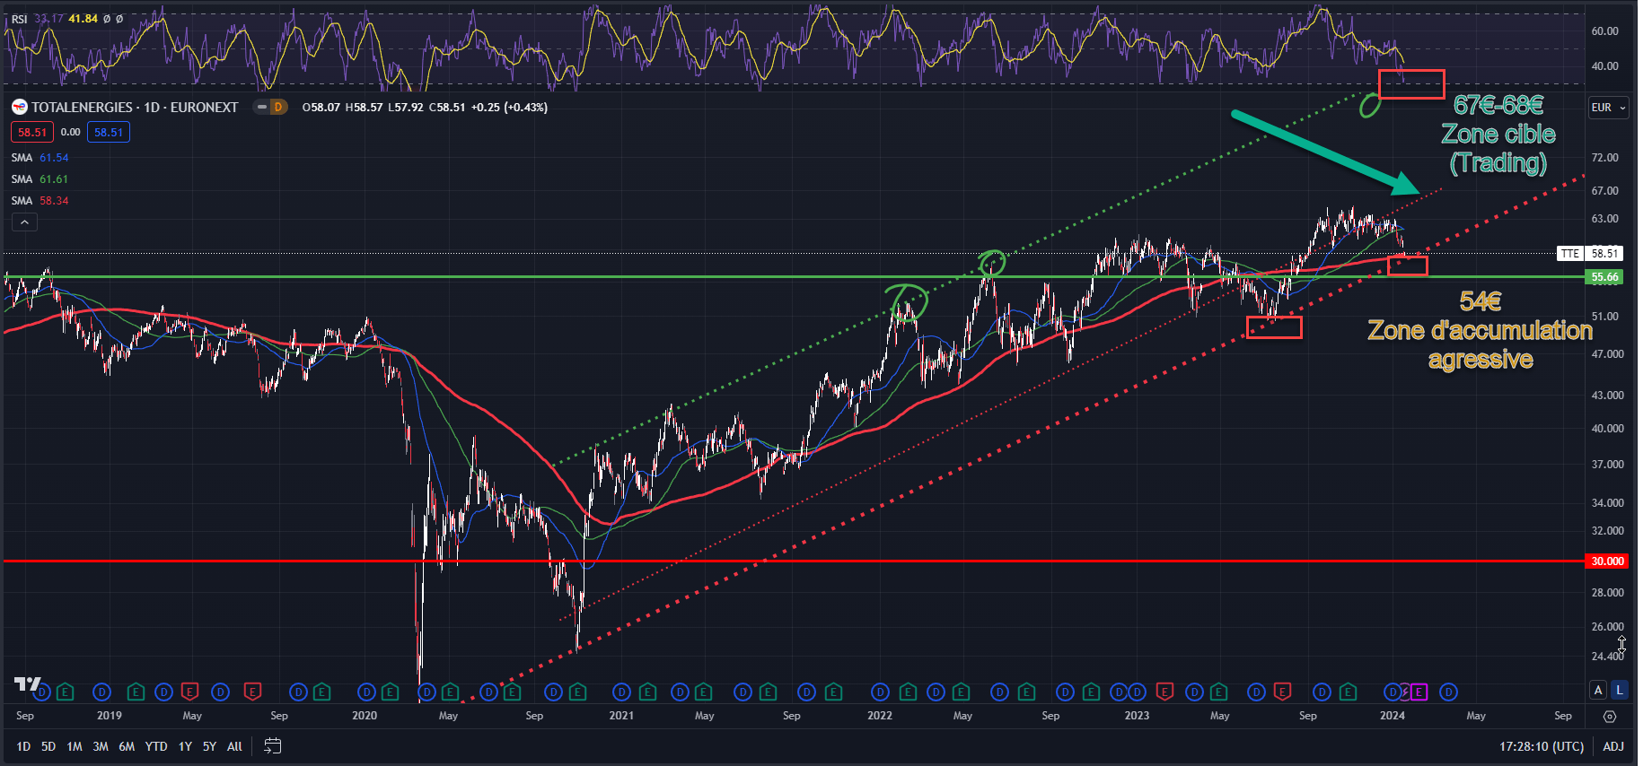1652x766 pixels.
Task: Select the 6M time range
Action: click(x=127, y=746)
